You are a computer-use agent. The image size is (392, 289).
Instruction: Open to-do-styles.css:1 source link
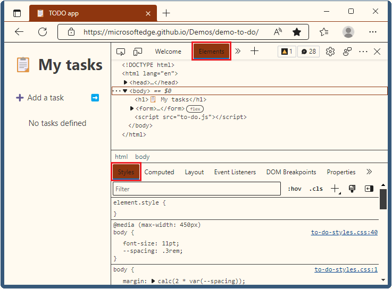pyautogui.click(x=346, y=269)
